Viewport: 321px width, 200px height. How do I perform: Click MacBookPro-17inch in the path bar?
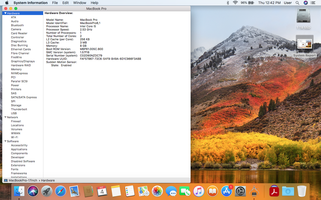coord(21,180)
